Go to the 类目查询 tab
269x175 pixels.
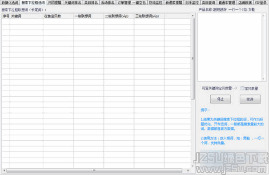tap(209, 3)
